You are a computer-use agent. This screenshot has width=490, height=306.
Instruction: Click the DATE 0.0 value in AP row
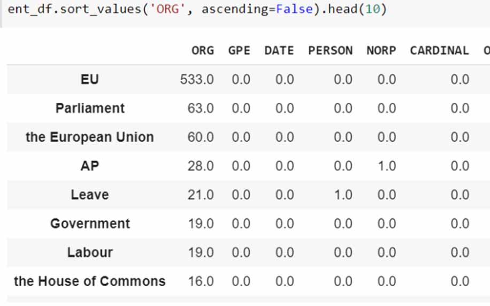pos(285,166)
